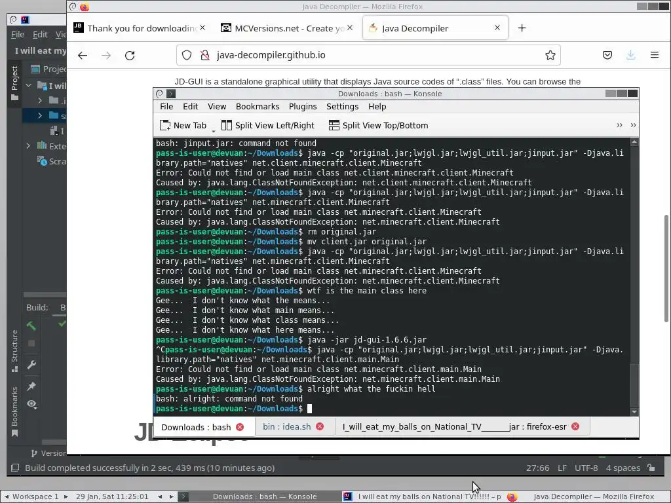Bookmark this page with the star icon
This screenshot has height=503, width=671.
[550, 55]
